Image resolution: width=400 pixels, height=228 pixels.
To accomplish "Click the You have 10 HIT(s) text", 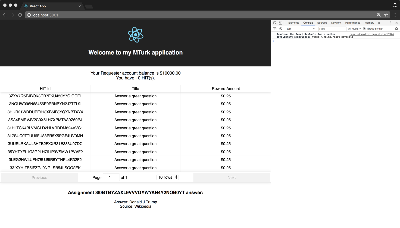I will coord(136,78).
